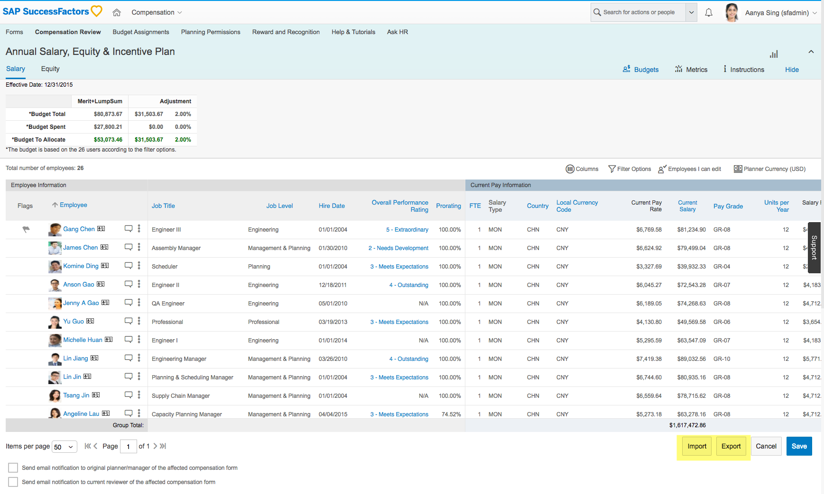Expand the Compensation module dropdown
Image resolution: width=824 pixels, height=494 pixels.
pyautogui.click(x=157, y=12)
